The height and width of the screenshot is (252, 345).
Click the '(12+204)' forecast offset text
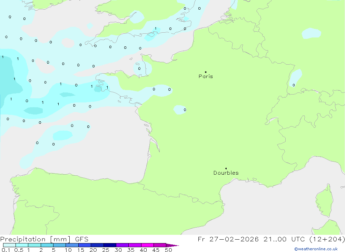327,239
